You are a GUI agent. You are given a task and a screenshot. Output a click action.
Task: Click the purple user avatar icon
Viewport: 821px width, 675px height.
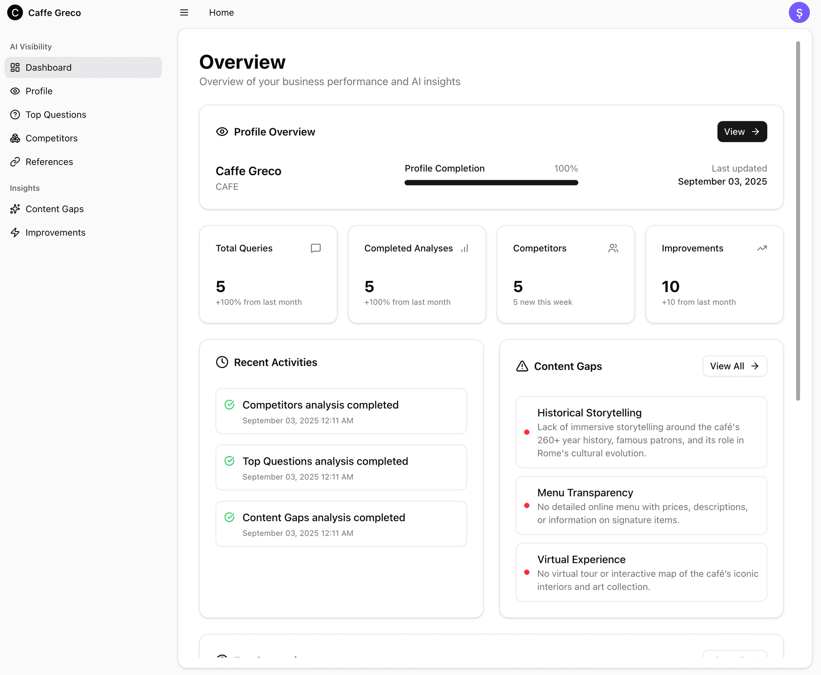(x=799, y=13)
